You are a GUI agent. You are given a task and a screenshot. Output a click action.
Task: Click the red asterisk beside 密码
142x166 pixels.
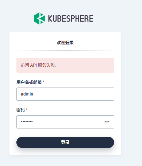[27, 109]
